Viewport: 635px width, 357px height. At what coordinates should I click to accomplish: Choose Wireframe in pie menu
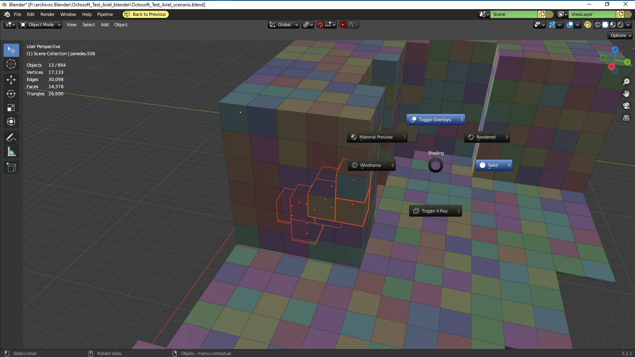[x=372, y=165]
